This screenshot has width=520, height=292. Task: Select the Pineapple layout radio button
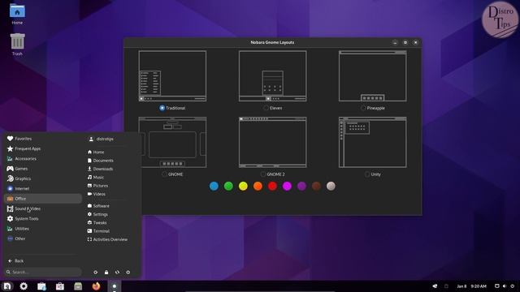coord(363,108)
